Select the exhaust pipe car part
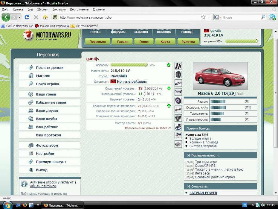The image size is (278, 209). point(178,83)
